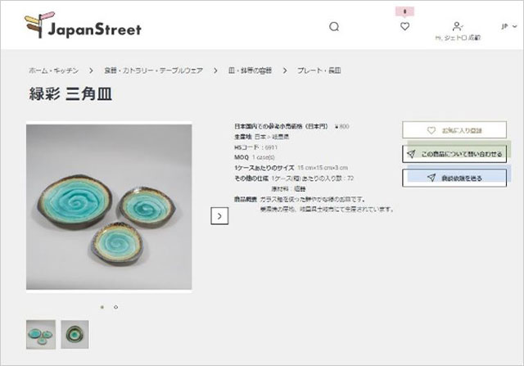Select the stacked green plates thumbnail
Image resolution: width=524 pixels, height=366 pixels.
tap(75, 335)
